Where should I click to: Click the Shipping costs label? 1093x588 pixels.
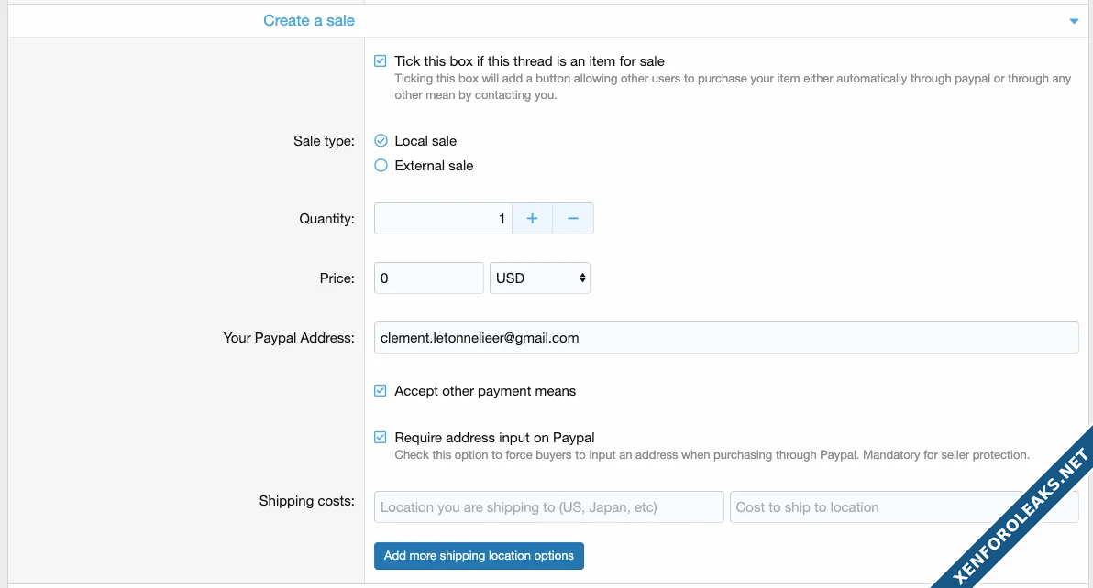[x=306, y=501]
